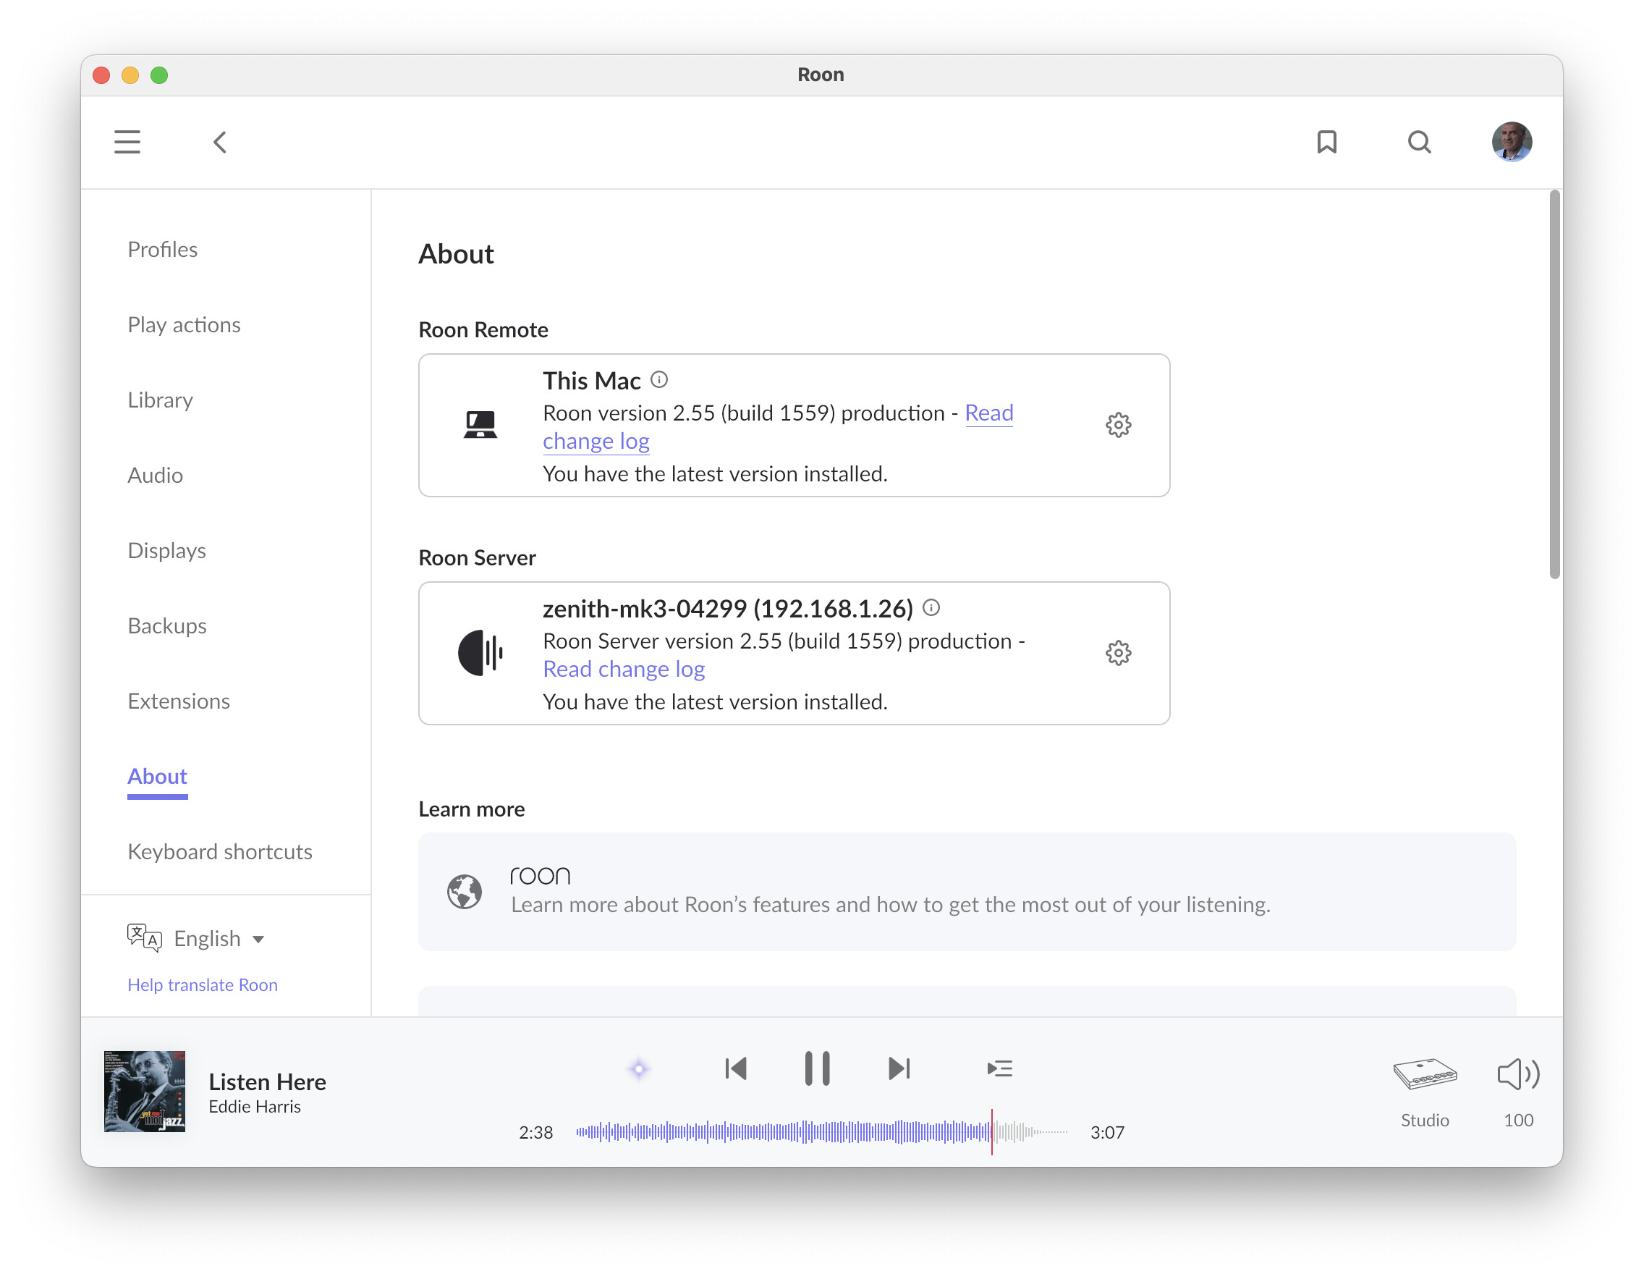Show the play queue

pyautogui.click(x=999, y=1068)
